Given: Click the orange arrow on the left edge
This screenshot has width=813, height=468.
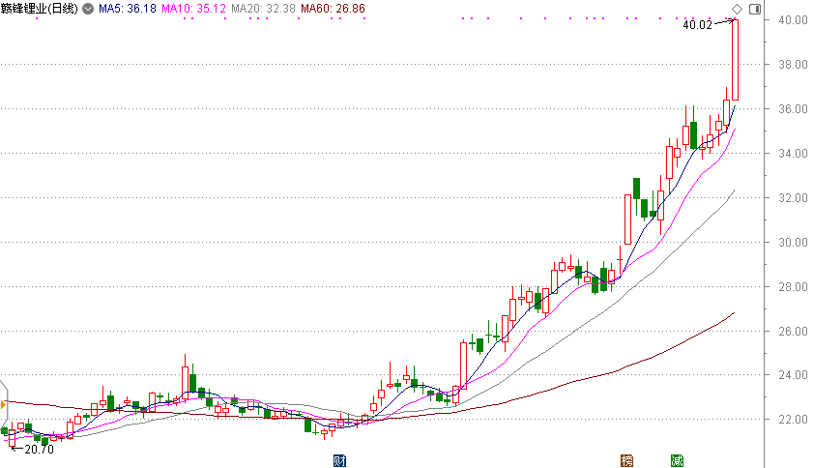Looking at the screenshot, I should pyautogui.click(x=4, y=403).
